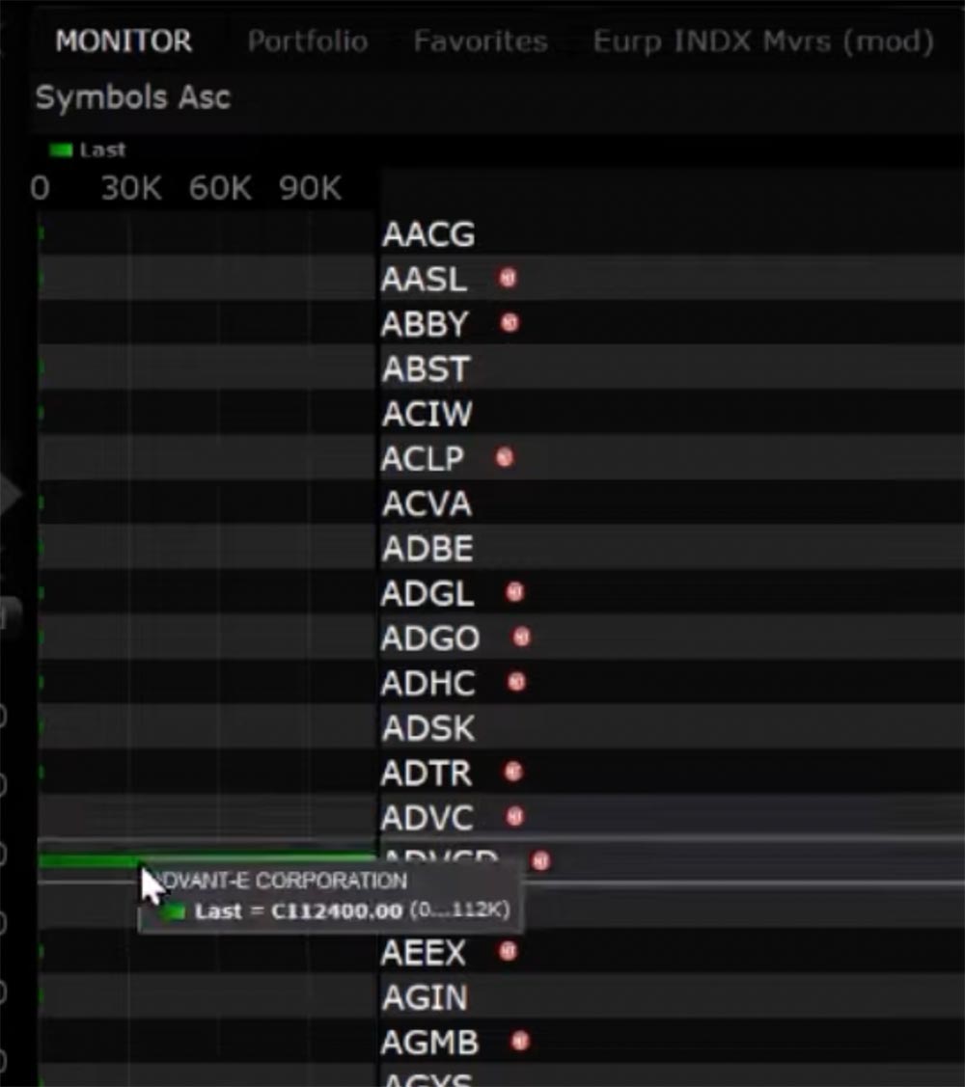Click the red icon beside ACLP

click(x=504, y=458)
